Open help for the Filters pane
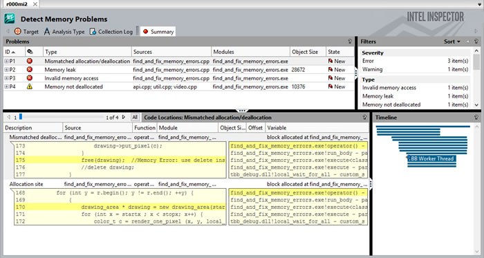Viewport: 484px width, 258px height. coord(476,42)
